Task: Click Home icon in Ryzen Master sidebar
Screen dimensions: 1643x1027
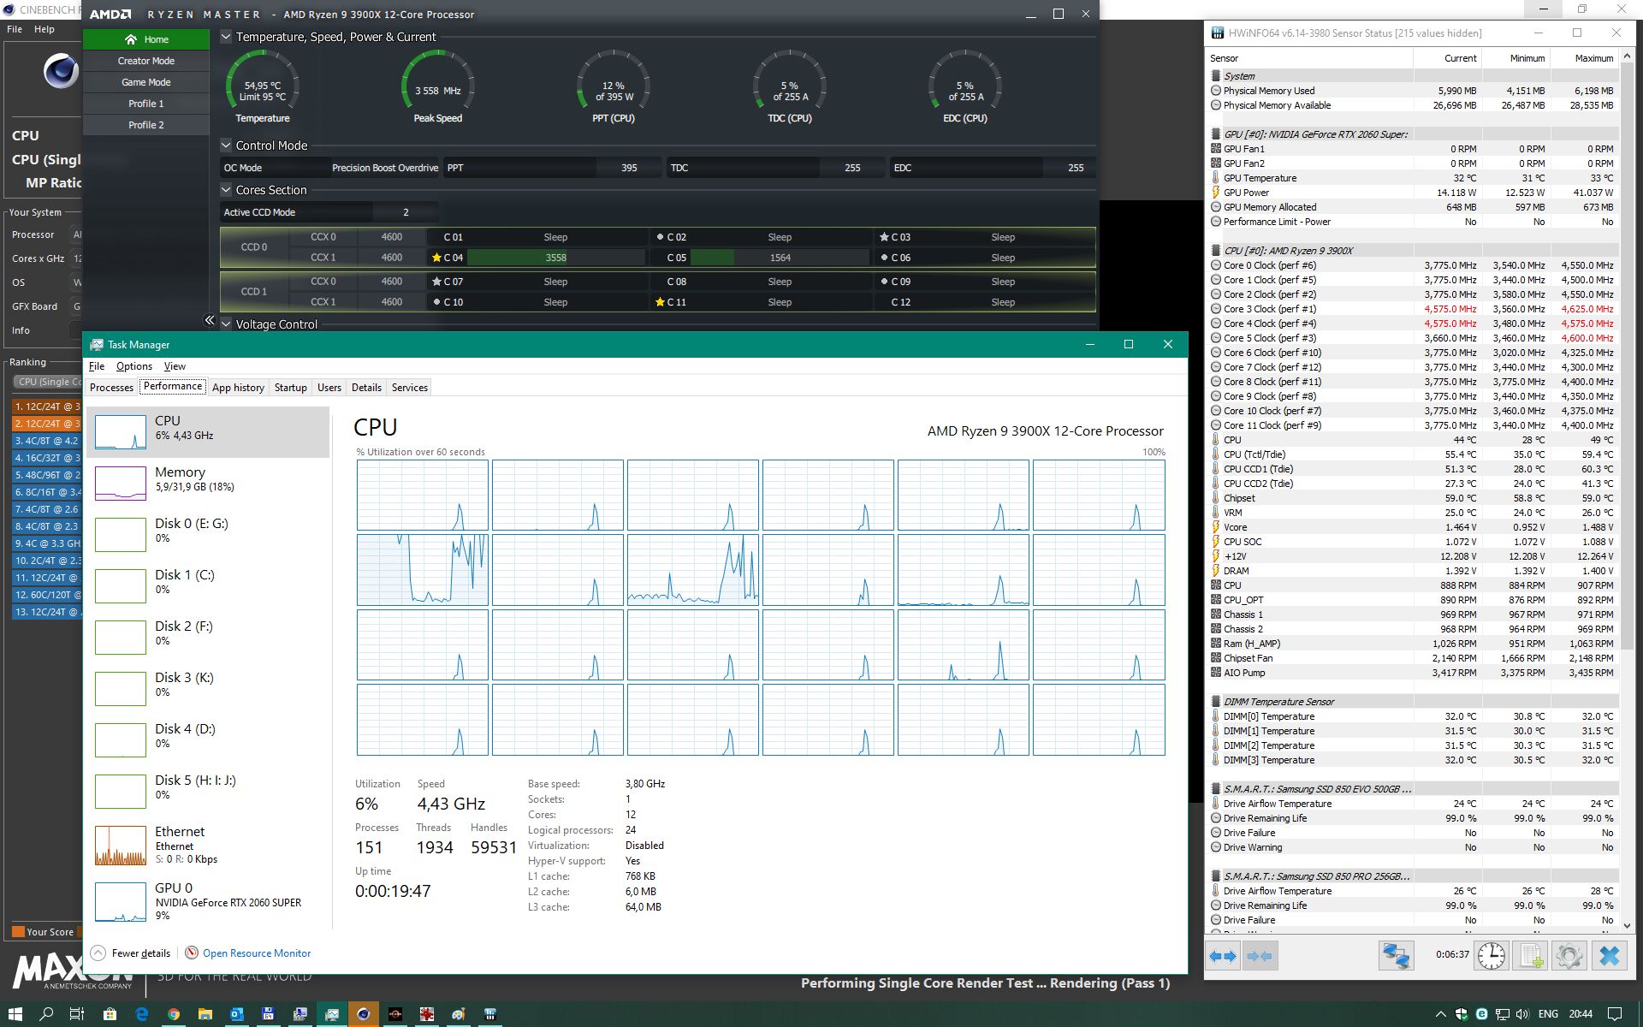Action: pyautogui.click(x=131, y=39)
